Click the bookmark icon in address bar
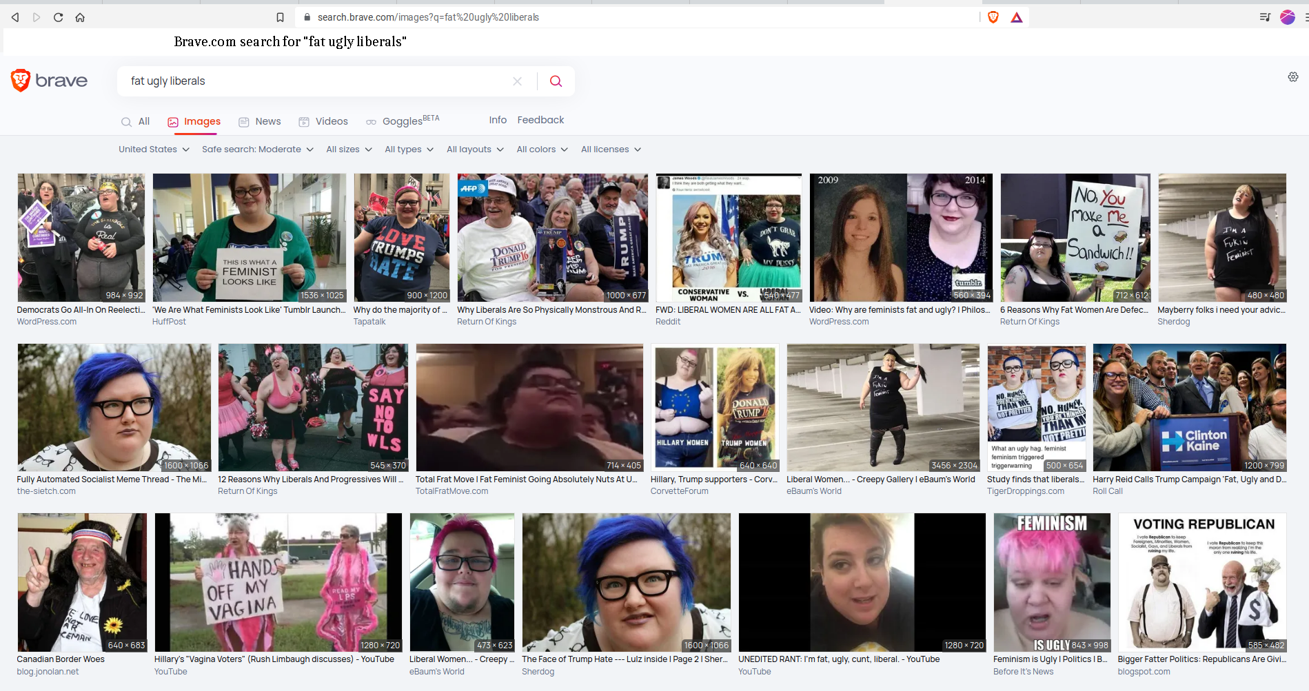 click(x=280, y=17)
